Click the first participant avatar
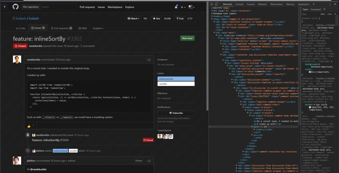The width and height of the screenshot is (339, 173). [x=160, y=136]
